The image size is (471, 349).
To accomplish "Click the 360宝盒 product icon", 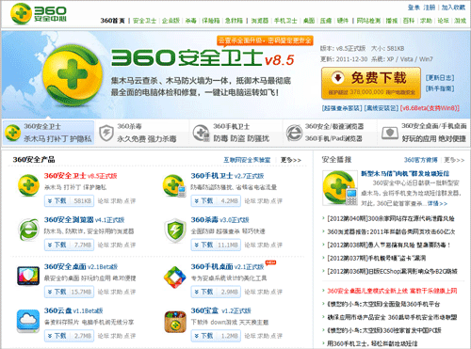I will click(x=175, y=322).
